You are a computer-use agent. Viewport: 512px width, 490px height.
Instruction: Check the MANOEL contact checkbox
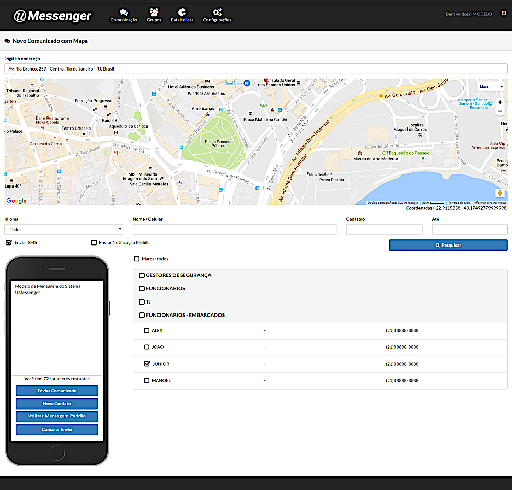coord(147,381)
